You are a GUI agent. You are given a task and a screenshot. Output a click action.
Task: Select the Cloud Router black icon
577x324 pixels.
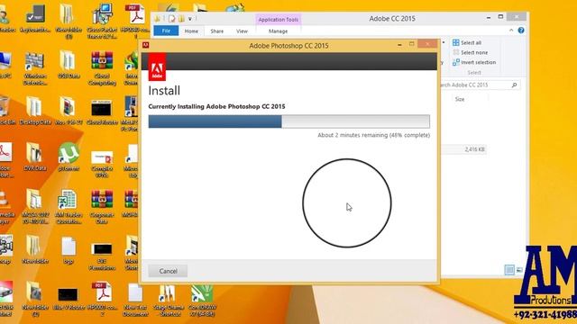102,112
